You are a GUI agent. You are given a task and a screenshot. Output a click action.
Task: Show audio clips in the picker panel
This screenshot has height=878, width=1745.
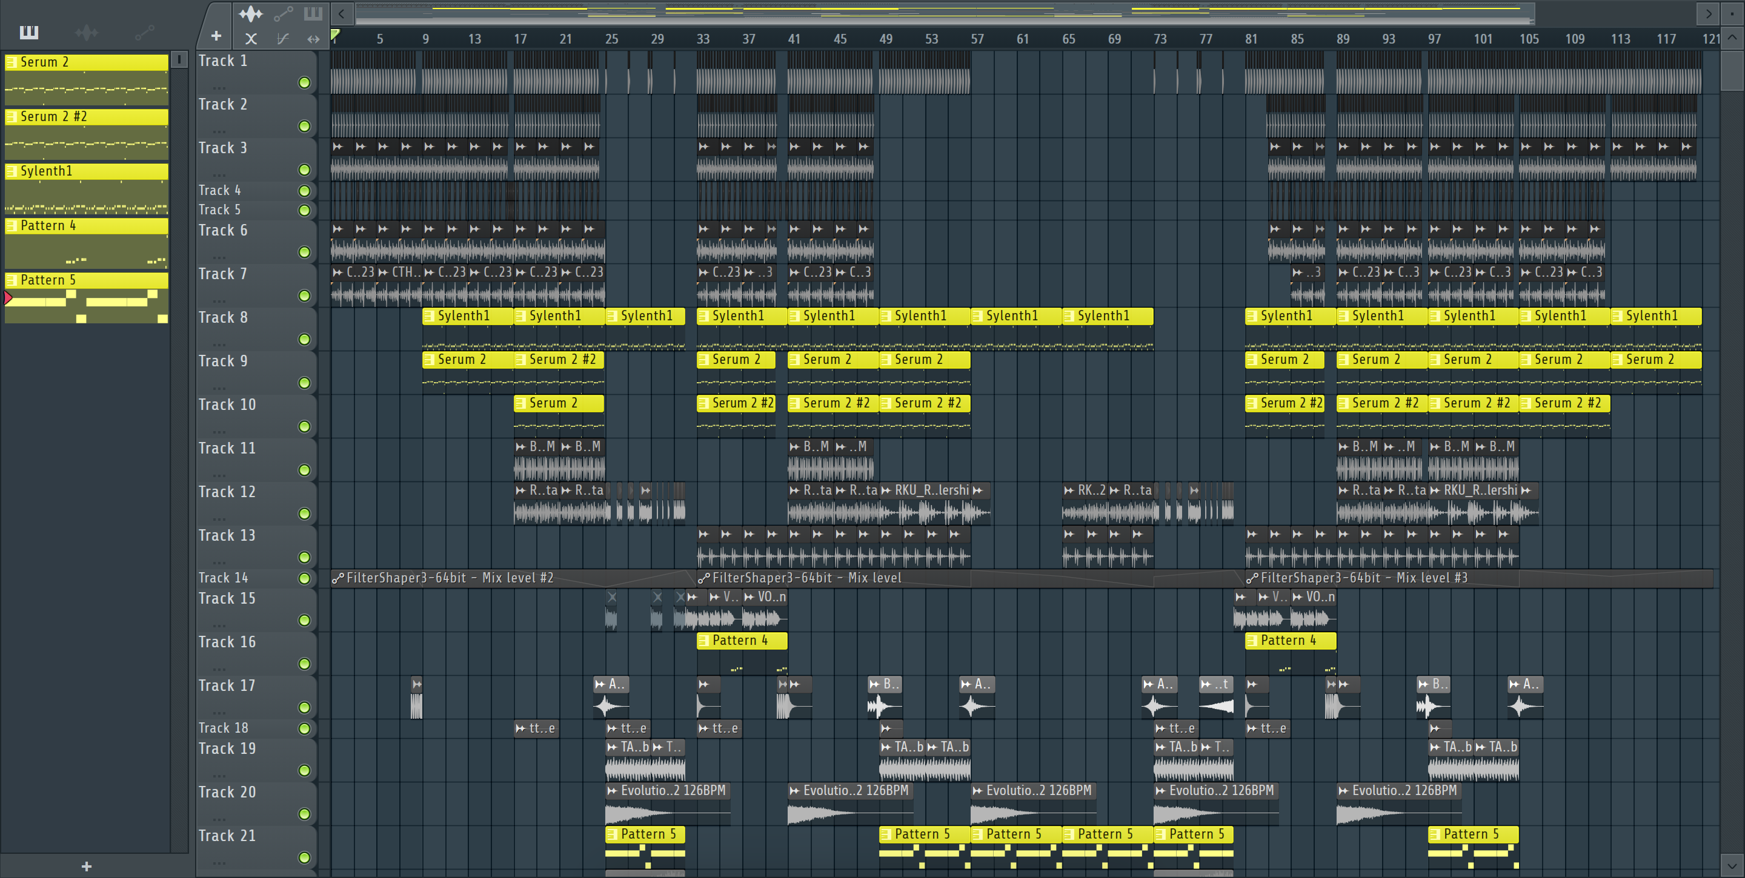pyautogui.click(x=87, y=32)
